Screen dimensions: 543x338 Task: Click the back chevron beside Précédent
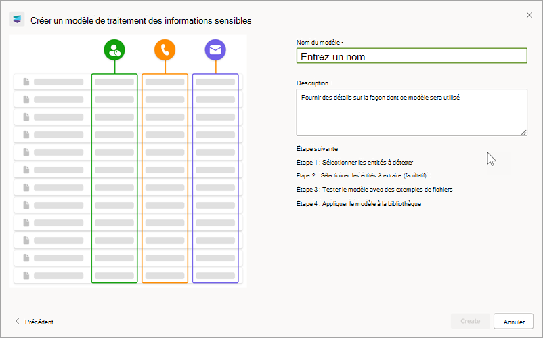point(18,321)
